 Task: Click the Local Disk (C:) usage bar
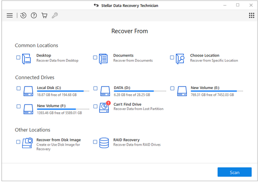[x=63, y=91]
